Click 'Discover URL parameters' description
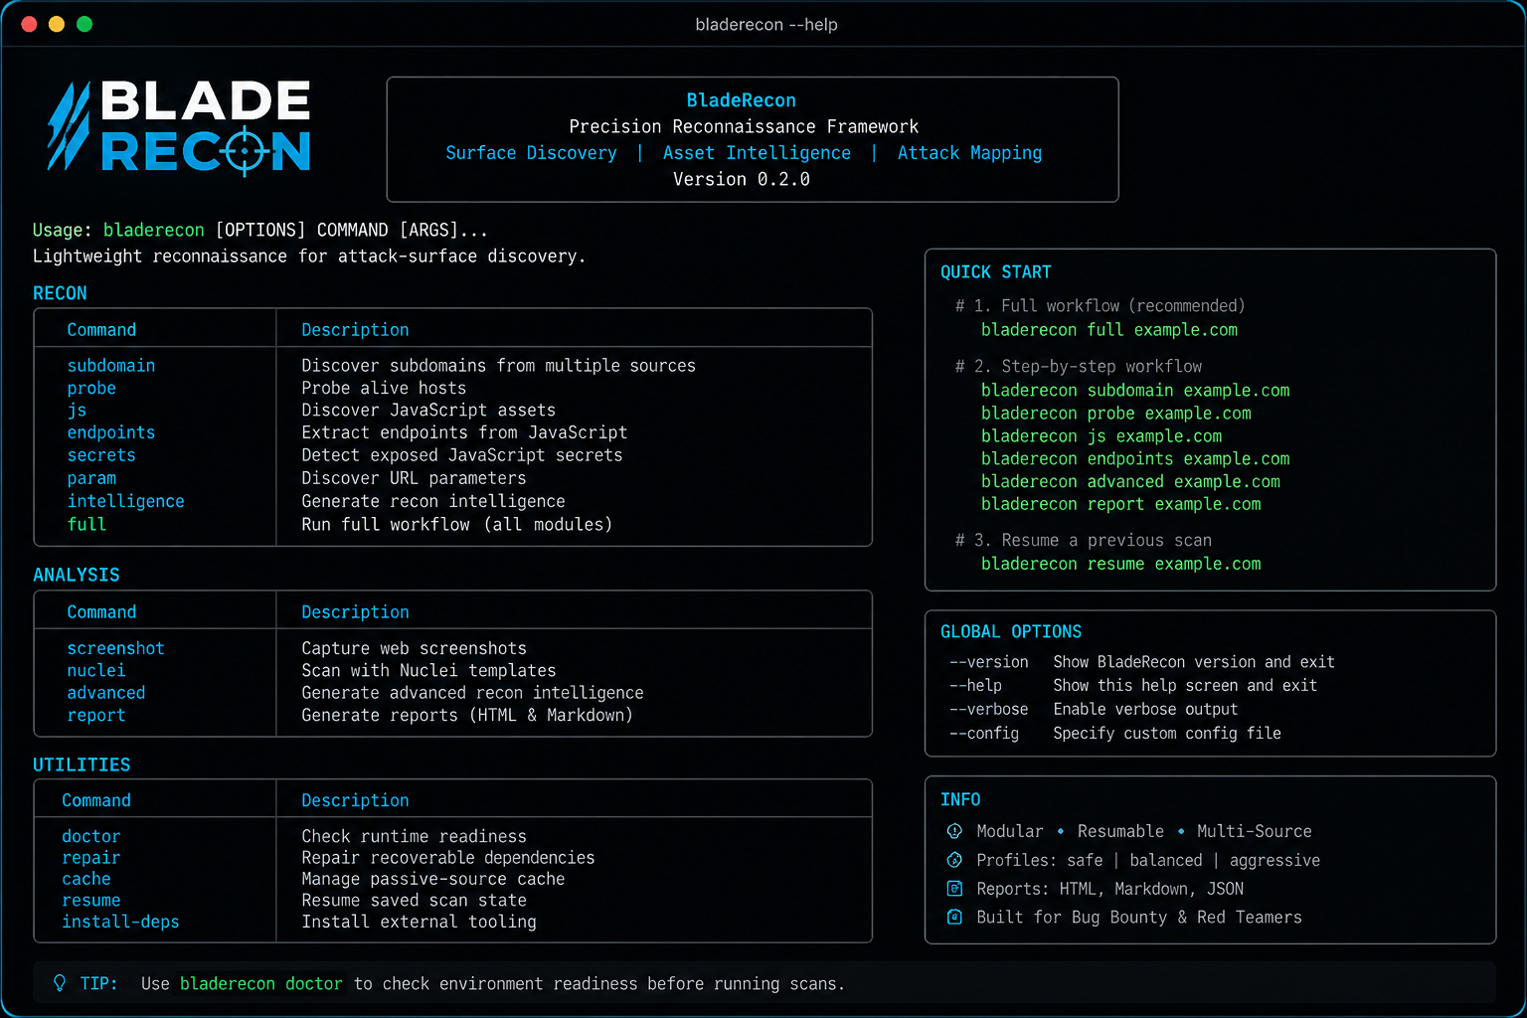1527x1018 pixels. click(414, 478)
